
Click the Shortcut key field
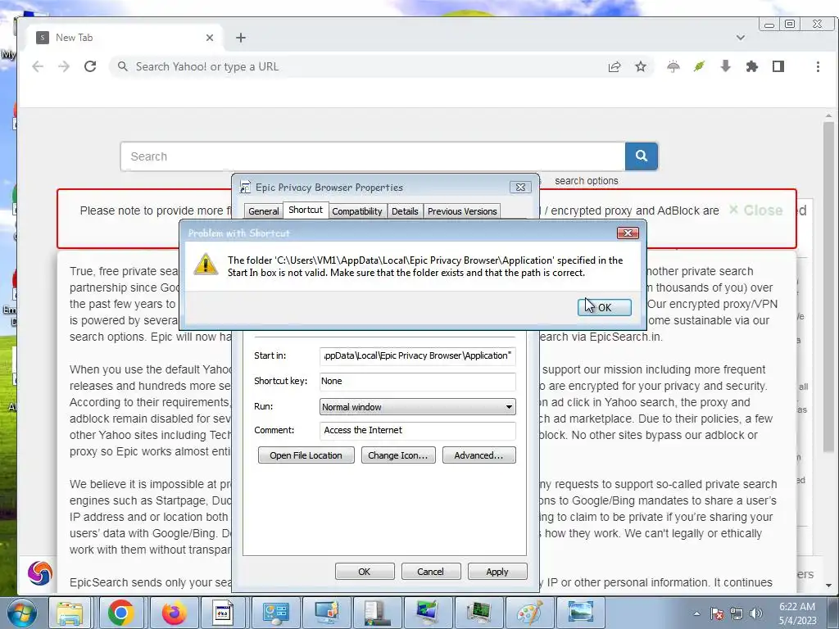417,381
